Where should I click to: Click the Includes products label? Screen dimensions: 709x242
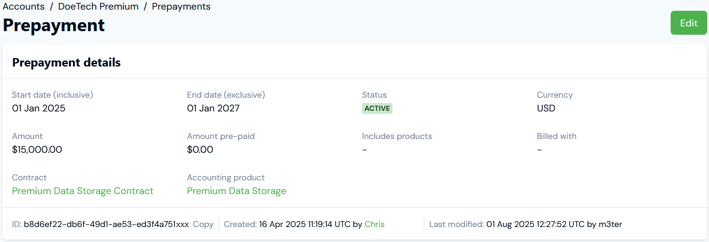click(x=397, y=136)
